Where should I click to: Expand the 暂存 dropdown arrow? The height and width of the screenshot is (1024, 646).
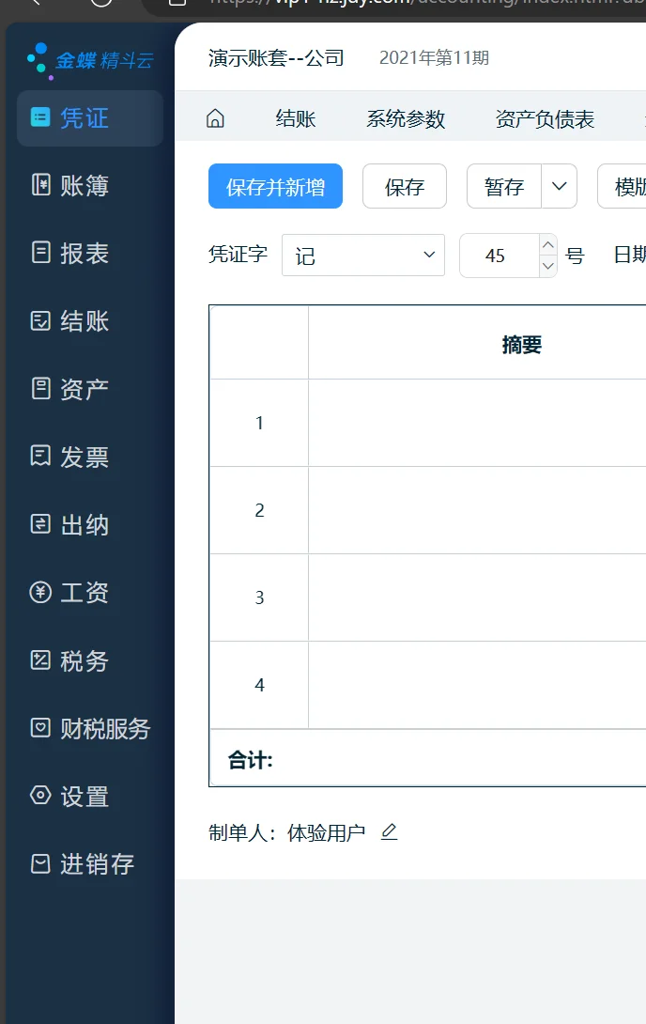coord(560,187)
